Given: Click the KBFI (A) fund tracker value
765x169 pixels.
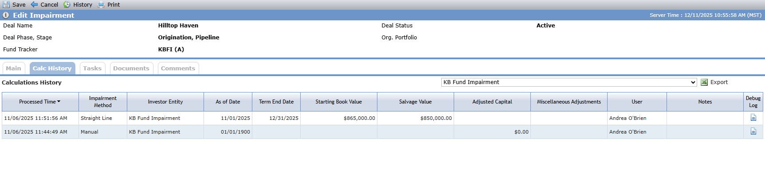Looking at the screenshot, I should coord(171,50).
